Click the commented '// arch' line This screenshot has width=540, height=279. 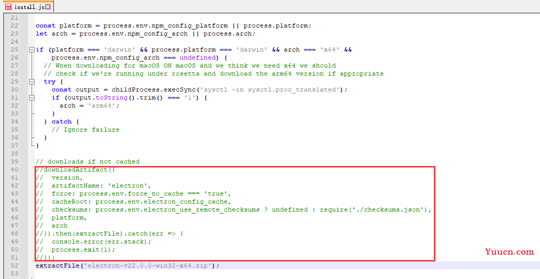click(52, 225)
